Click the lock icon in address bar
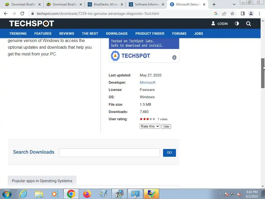 33,13
